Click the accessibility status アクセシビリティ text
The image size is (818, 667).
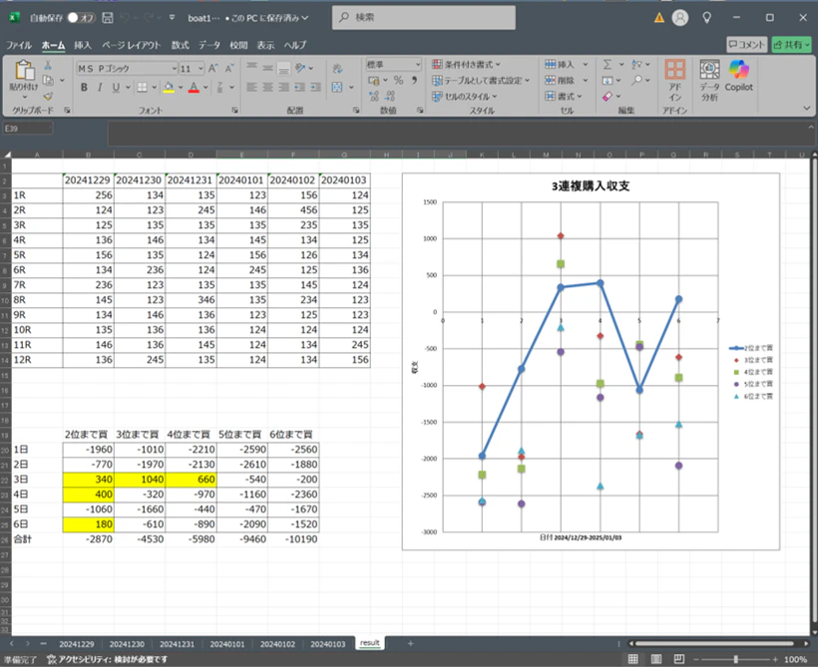pos(107,660)
